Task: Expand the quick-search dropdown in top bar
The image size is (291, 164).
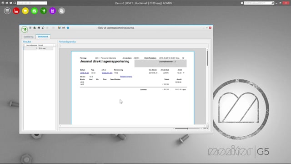Action: tap(46, 3)
